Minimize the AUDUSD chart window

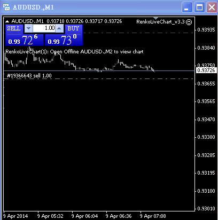[x=187, y=7]
